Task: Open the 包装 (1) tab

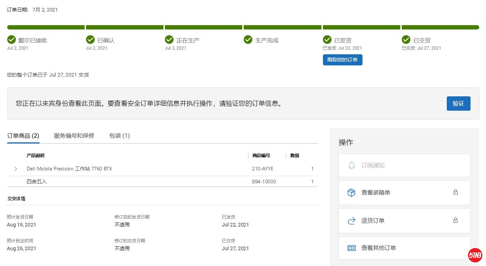Action: [120, 136]
